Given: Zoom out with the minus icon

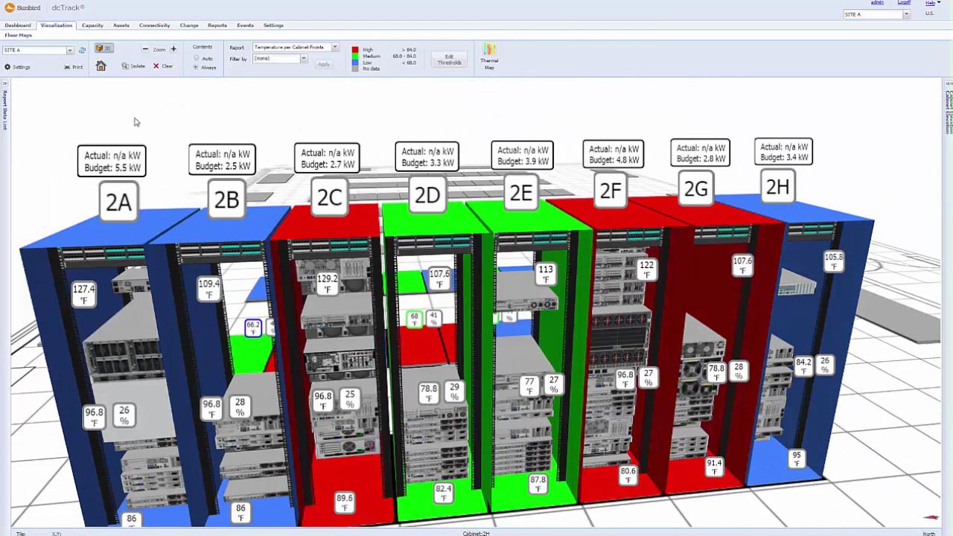Looking at the screenshot, I should pyautogui.click(x=145, y=49).
